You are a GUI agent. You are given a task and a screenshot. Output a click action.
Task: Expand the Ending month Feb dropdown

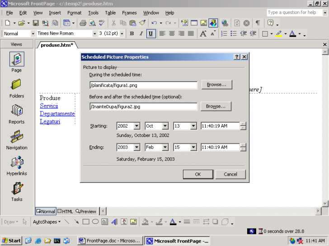click(x=165, y=147)
